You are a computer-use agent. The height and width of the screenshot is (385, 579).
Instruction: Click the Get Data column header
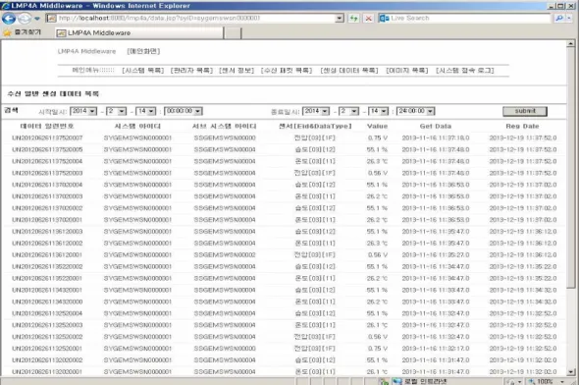click(x=436, y=127)
